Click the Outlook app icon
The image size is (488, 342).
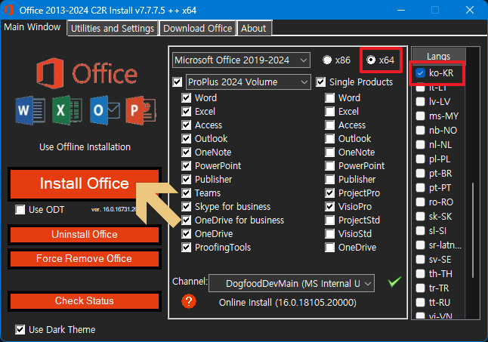pos(104,110)
